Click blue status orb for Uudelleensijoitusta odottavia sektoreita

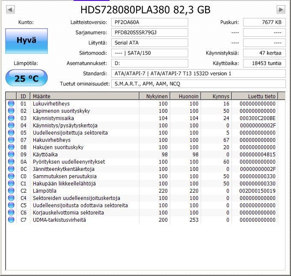[11, 205]
